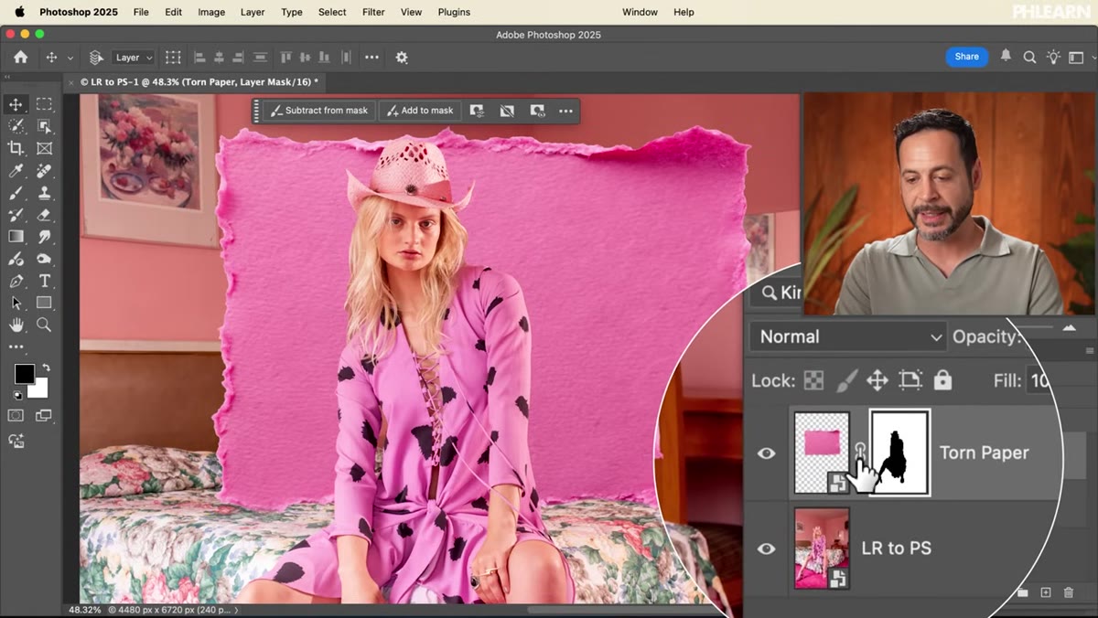Select the Pen tool
The height and width of the screenshot is (618, 1098).
16,281
